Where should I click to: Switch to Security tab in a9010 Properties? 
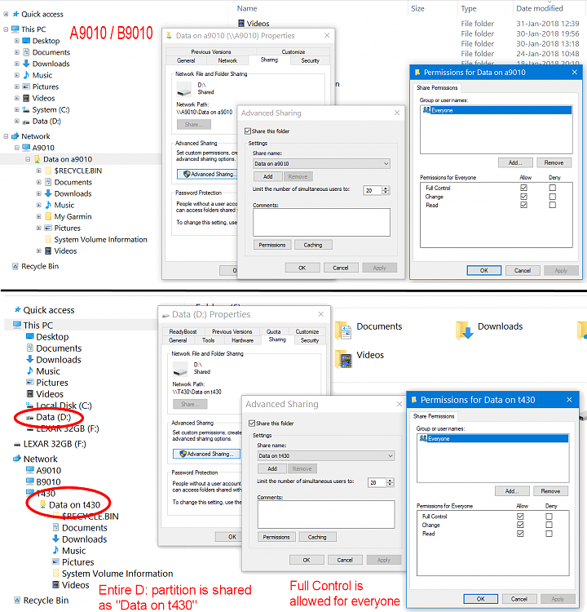310,60
